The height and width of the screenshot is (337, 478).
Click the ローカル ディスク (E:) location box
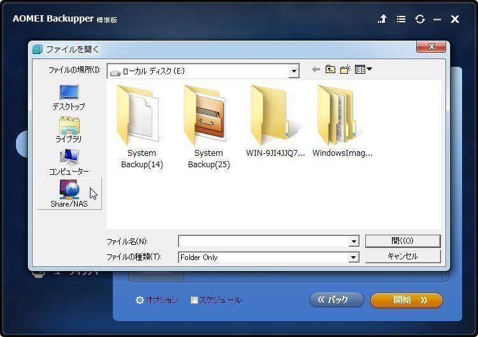coord(203,71)
